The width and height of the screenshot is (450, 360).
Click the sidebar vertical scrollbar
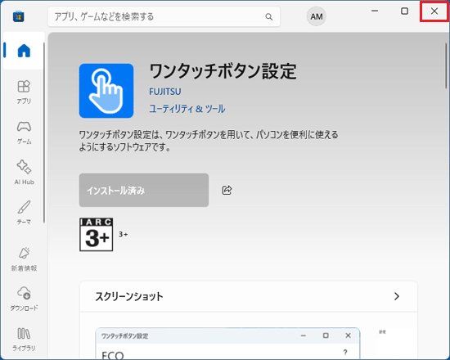click(x=44, y=133)
